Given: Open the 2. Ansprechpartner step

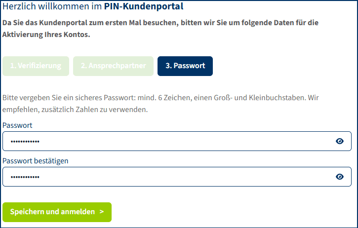Looking at the screenshot, I should (x=113, y=66).
